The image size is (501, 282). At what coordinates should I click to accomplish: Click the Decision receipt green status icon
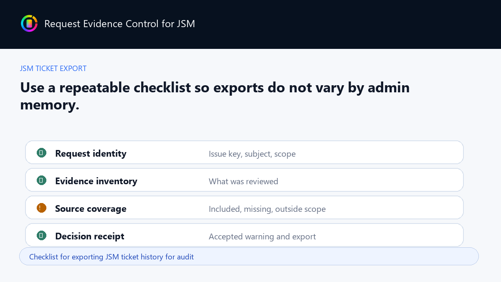(41, 236)
